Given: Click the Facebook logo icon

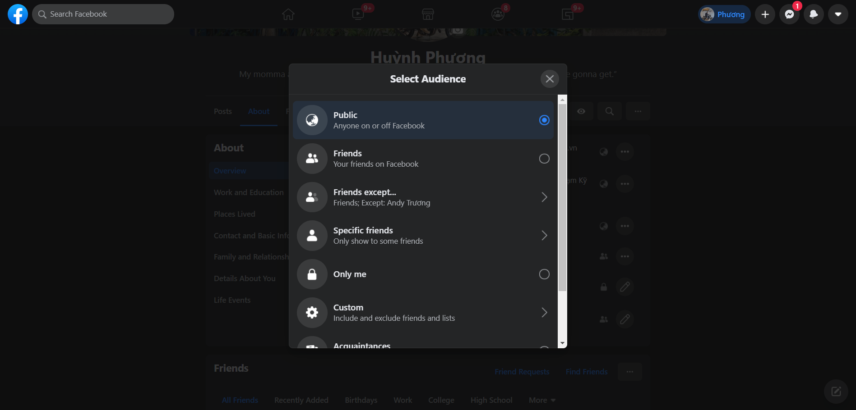Looking at the screenshot, I should tap(18, 14).
